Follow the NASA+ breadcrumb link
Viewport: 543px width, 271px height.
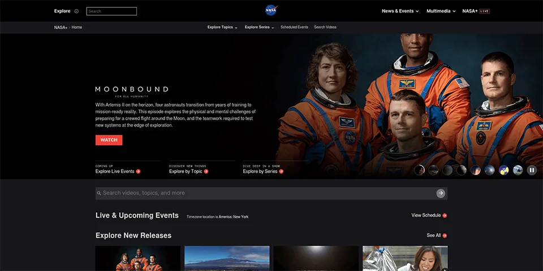[x=61, y=27]
